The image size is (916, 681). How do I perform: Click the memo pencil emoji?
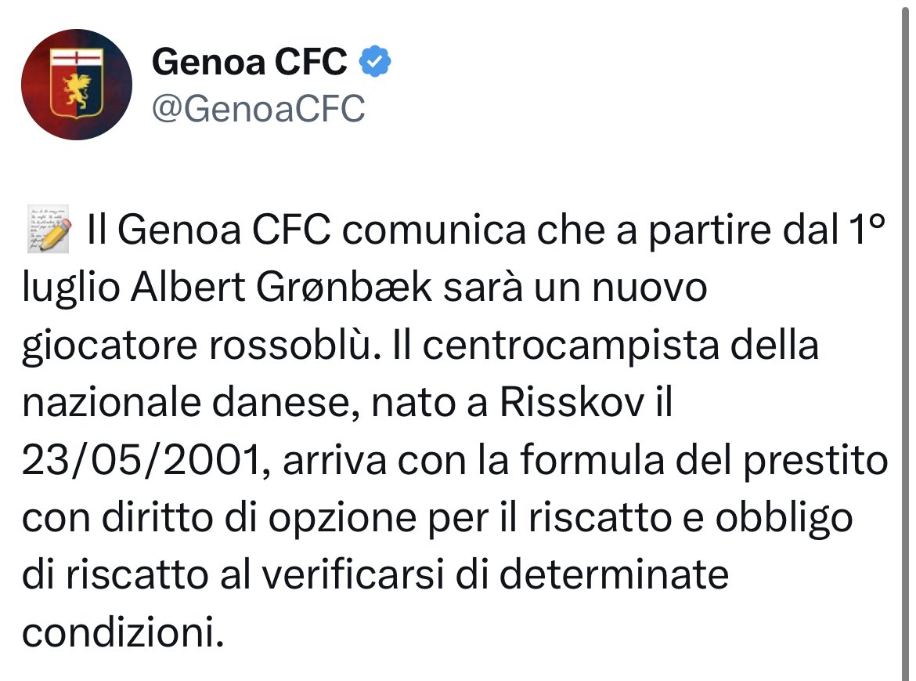(49, 229)
